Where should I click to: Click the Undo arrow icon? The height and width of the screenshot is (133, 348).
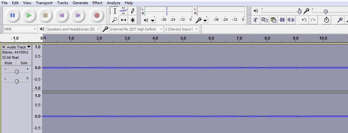point(304,20)
